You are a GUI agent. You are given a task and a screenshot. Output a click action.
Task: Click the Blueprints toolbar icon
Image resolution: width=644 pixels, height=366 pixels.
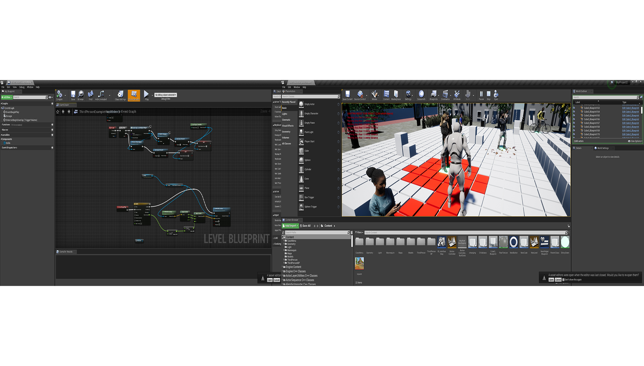tap(434, 95)
